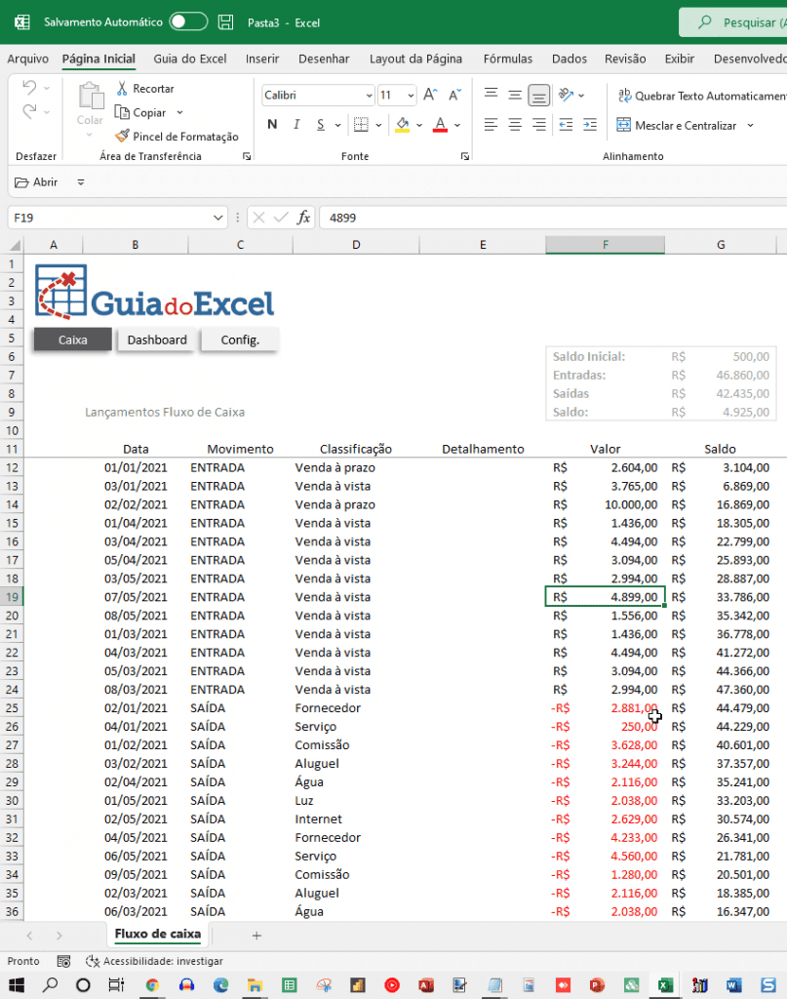
Task: Decrease font size with smaller A icon
Action: tap(454, 95)
